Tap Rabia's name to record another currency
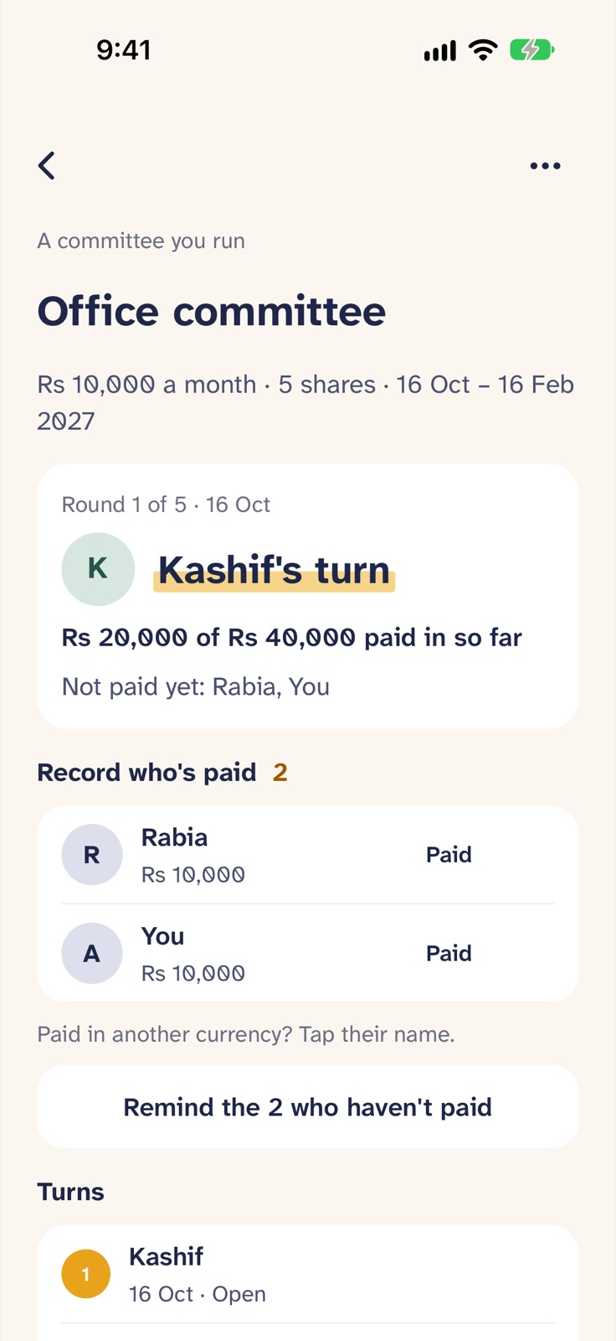Screen dimensions: 616x1341 (x=174, y=837)
